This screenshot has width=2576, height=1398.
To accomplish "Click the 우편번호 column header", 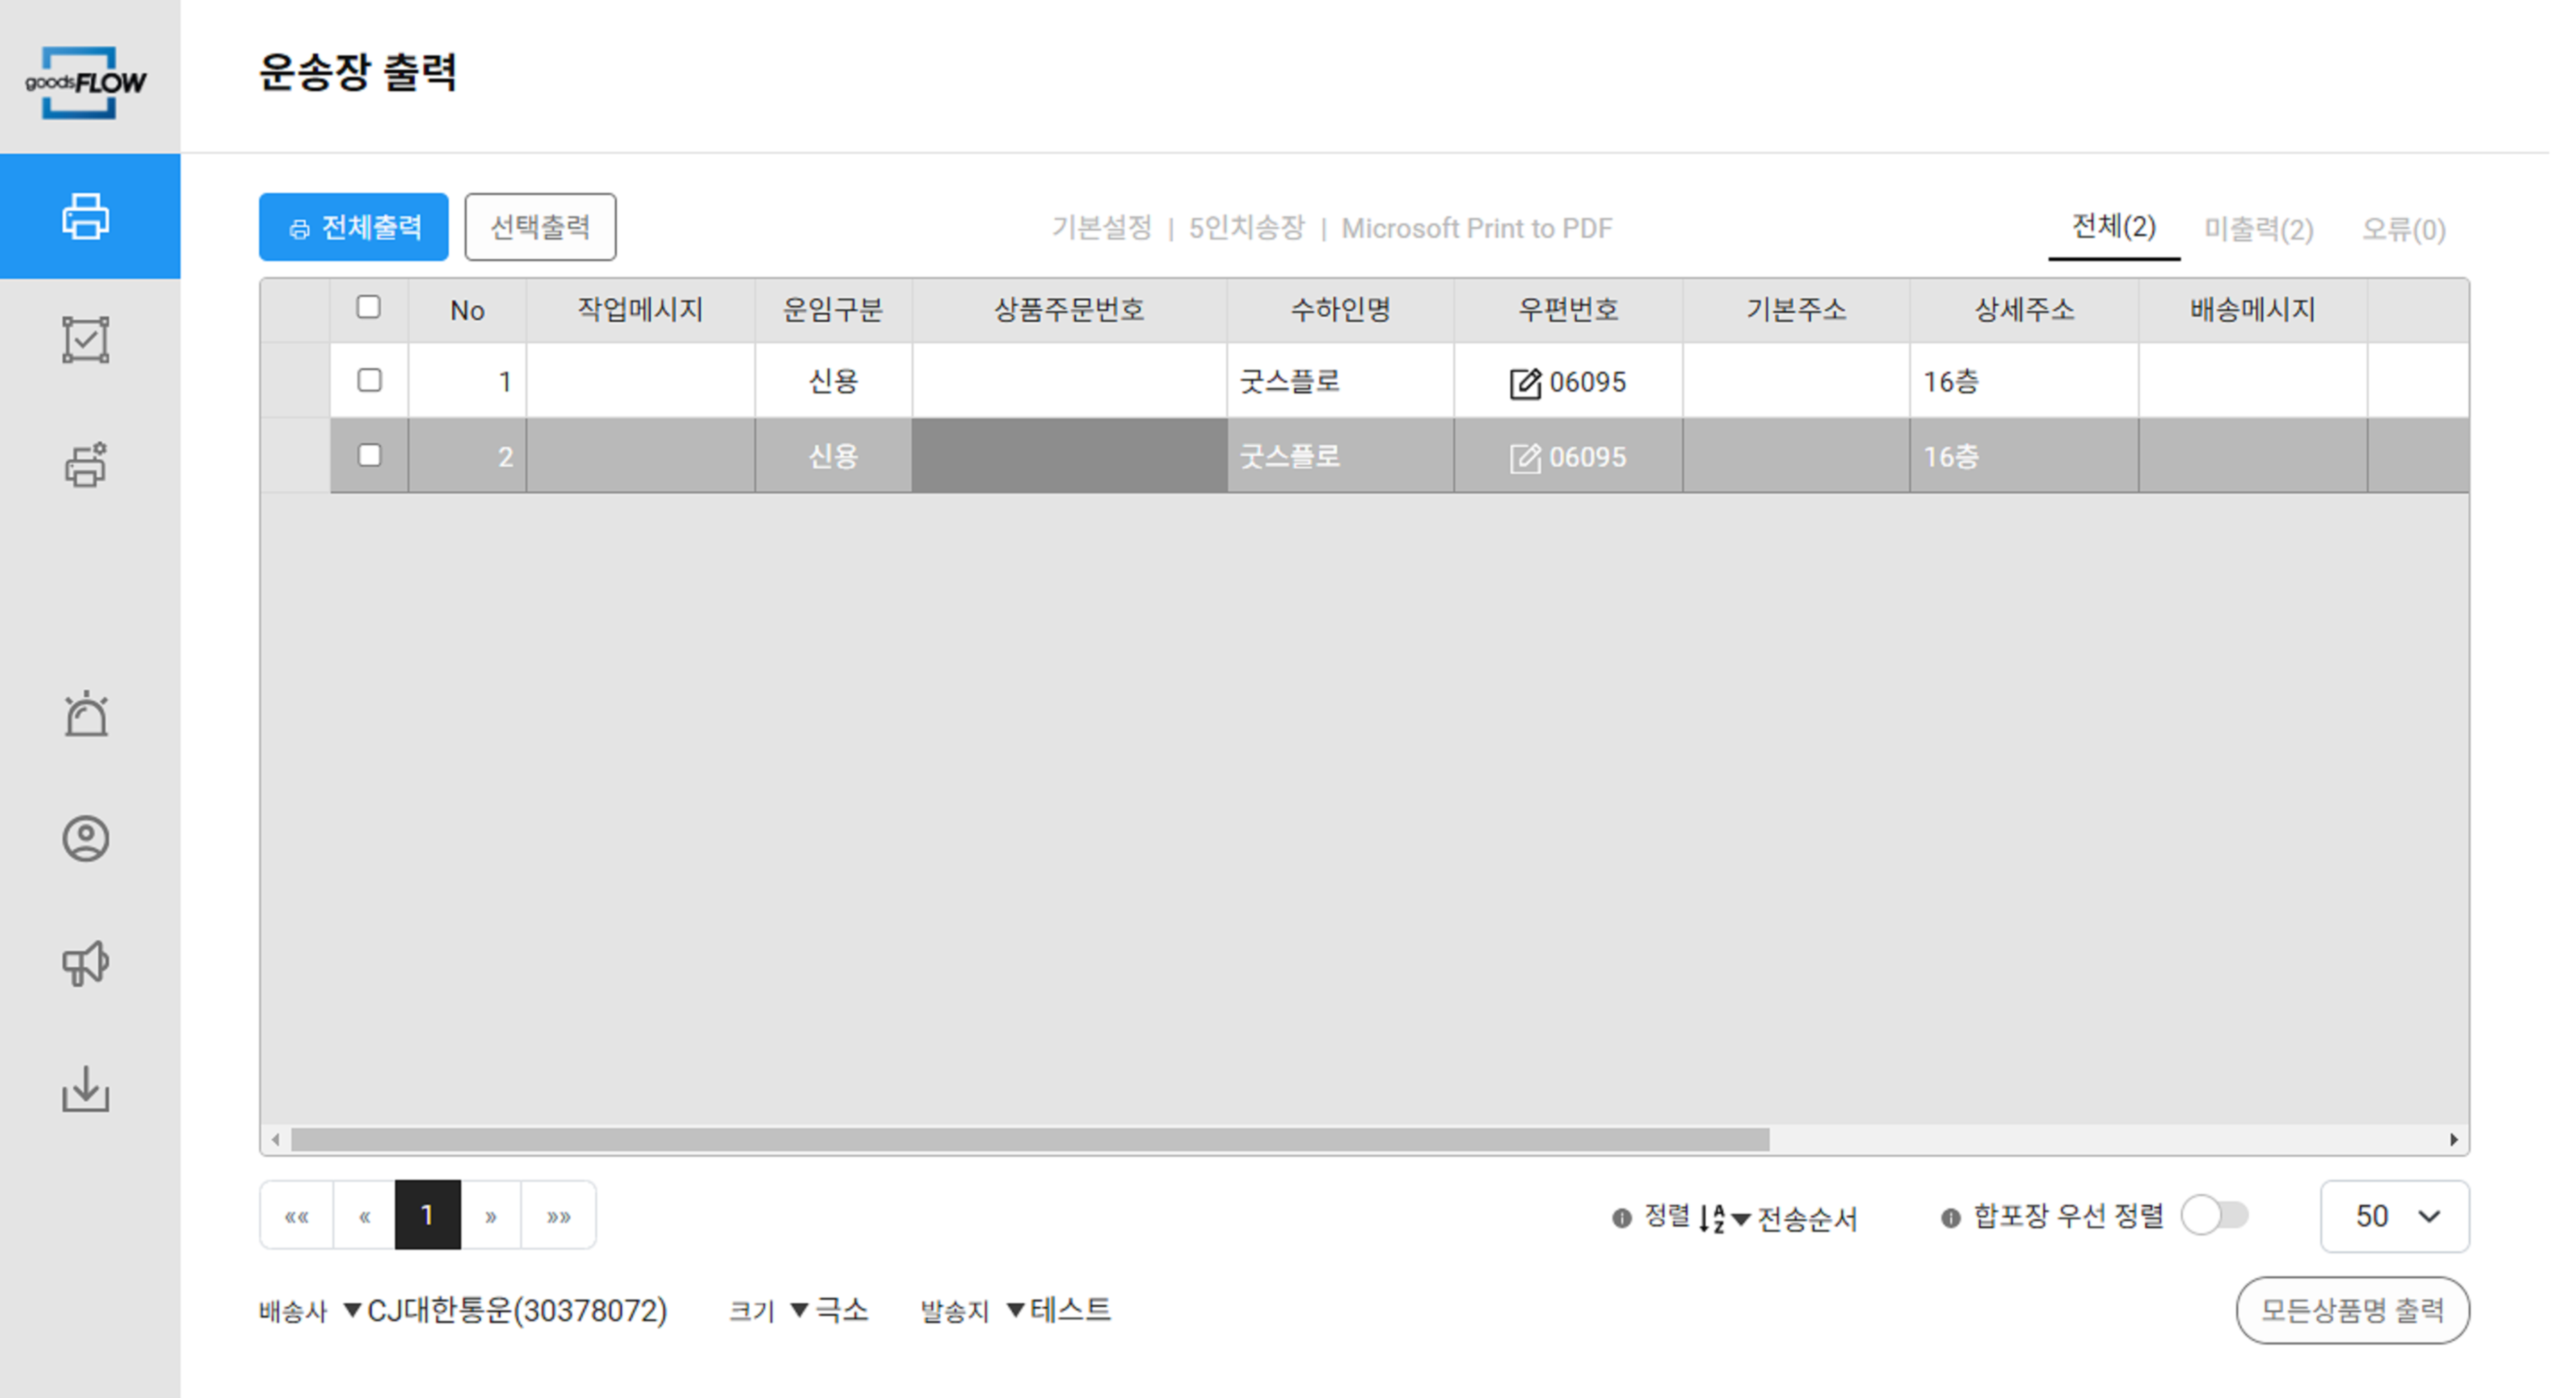I will [x=1568, y=310].
